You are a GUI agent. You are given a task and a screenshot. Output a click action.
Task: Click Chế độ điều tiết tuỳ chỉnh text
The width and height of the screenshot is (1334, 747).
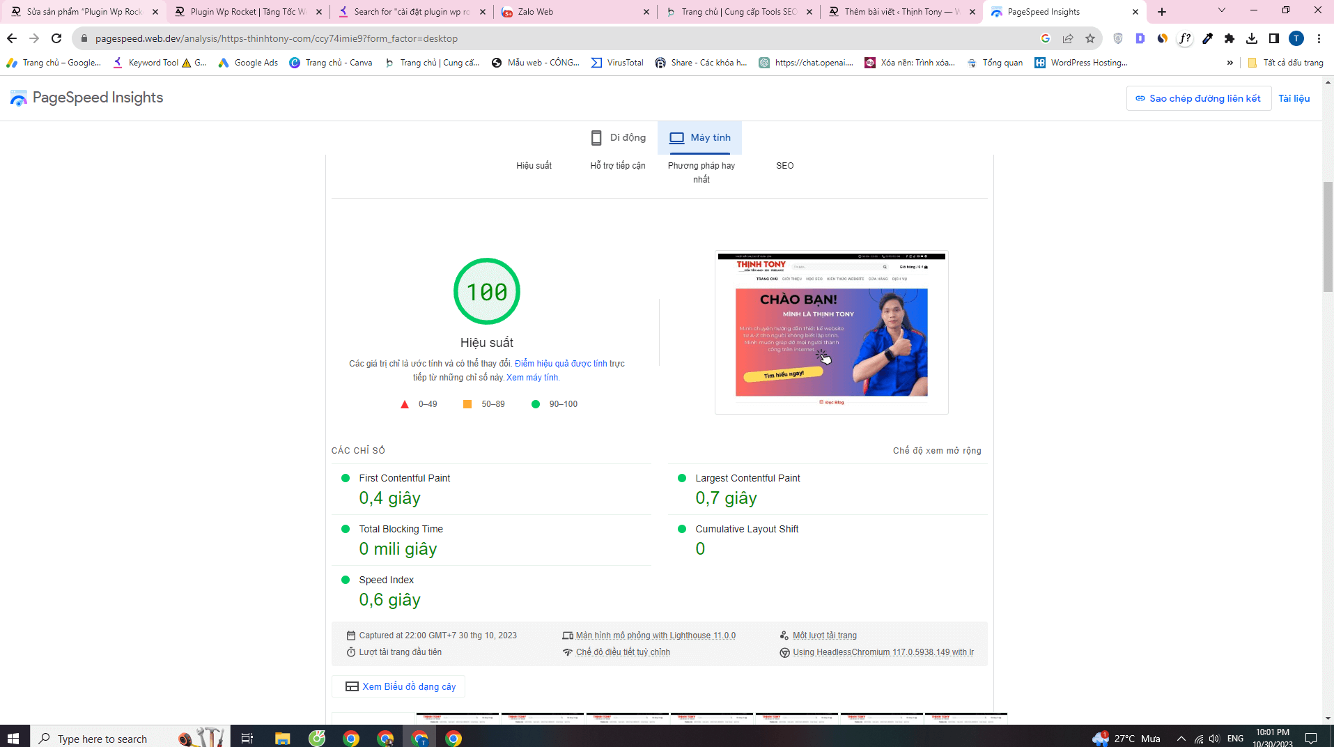pyautogui.click(x=623, y=652)
